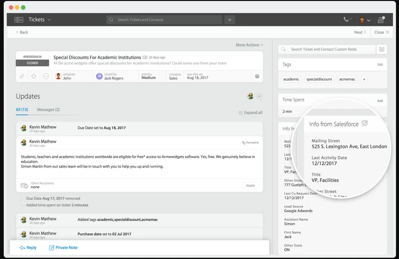The width and height of the screenshot is (399, 259).
Task: Edit the Tags section
Action: 380,65
